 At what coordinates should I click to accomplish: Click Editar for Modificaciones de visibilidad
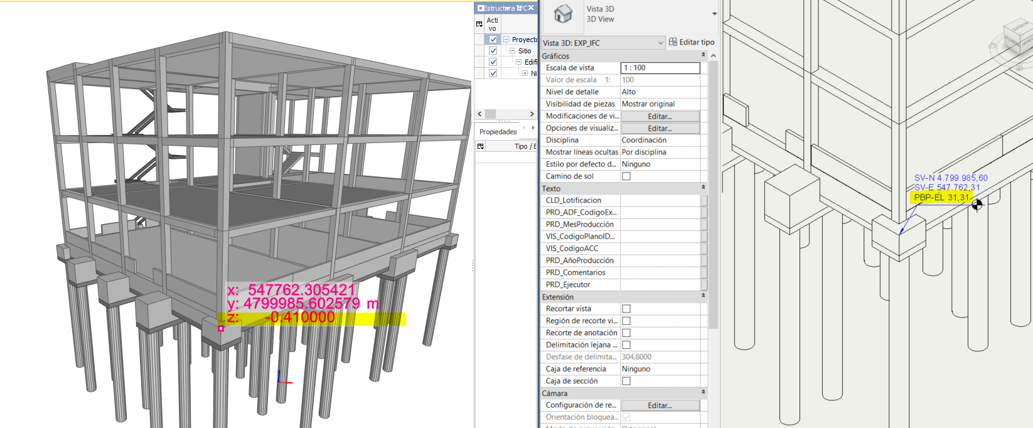coord(660,116)
